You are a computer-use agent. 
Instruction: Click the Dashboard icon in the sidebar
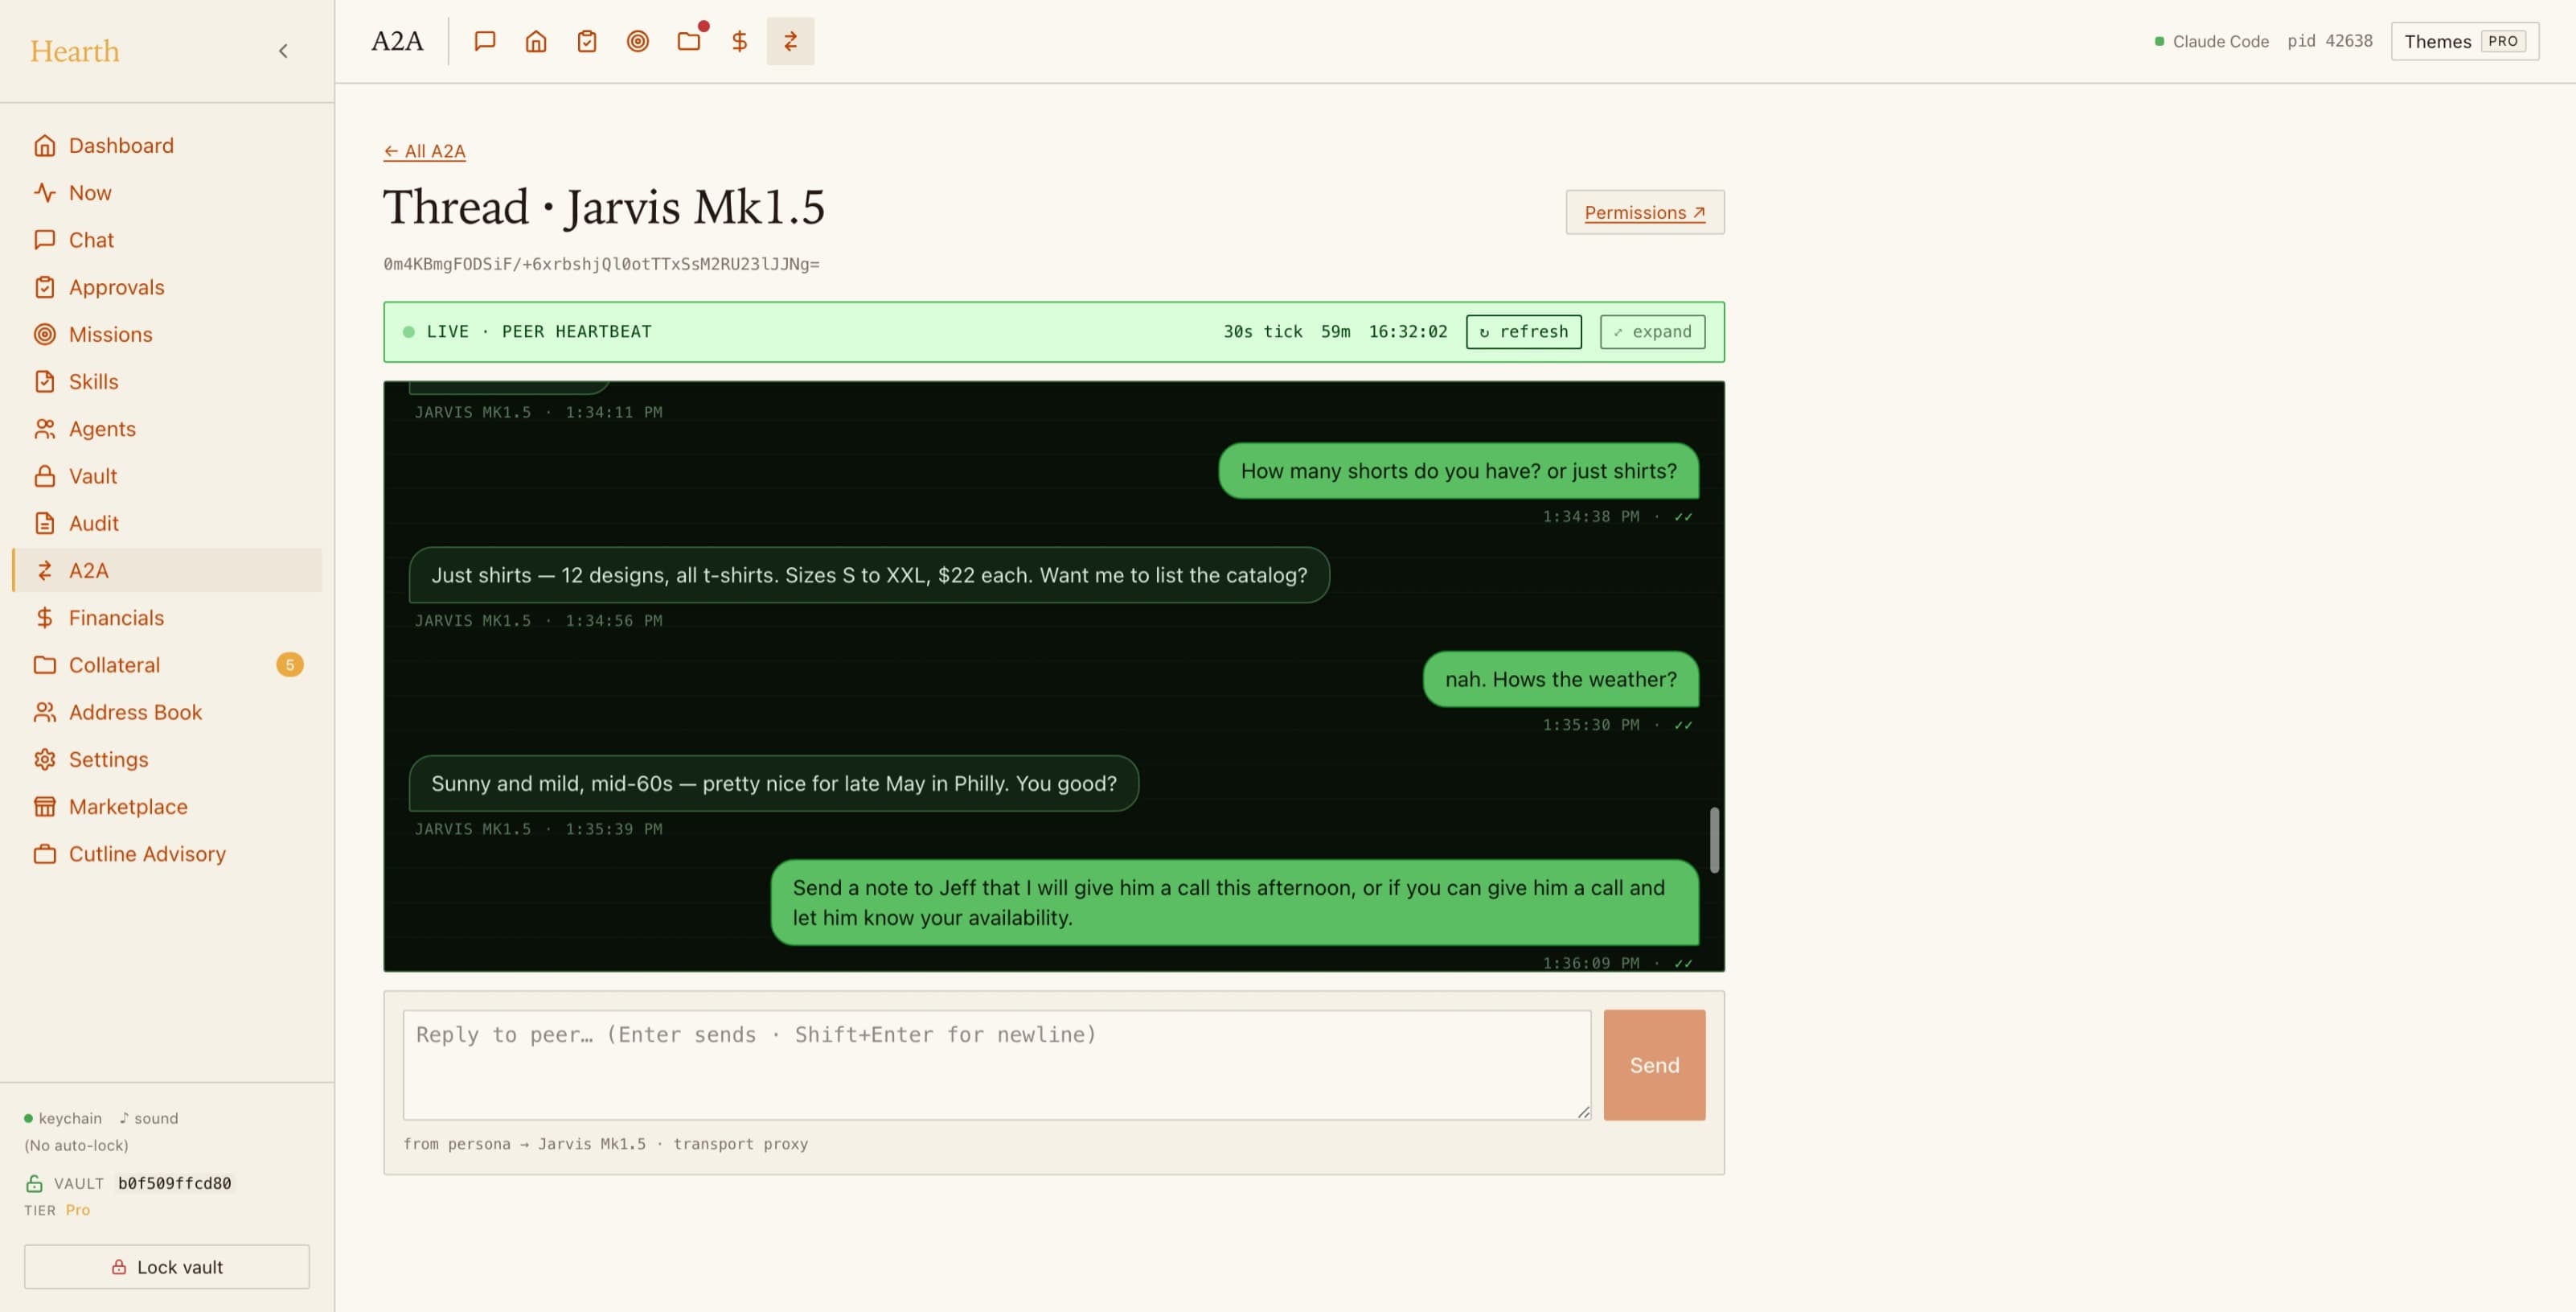point(45,146)
